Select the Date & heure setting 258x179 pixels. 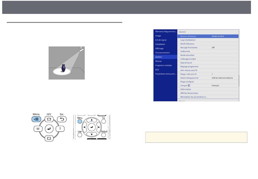tap(208, 63)
